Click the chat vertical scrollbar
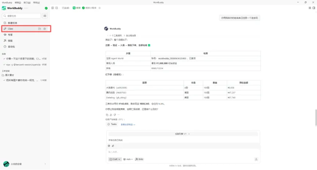 point(316,118)
